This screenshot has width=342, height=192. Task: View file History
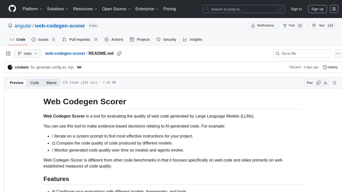coord(330,67)
